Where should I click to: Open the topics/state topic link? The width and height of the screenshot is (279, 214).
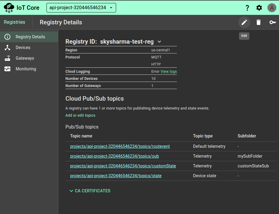click(x=116, y=176)
